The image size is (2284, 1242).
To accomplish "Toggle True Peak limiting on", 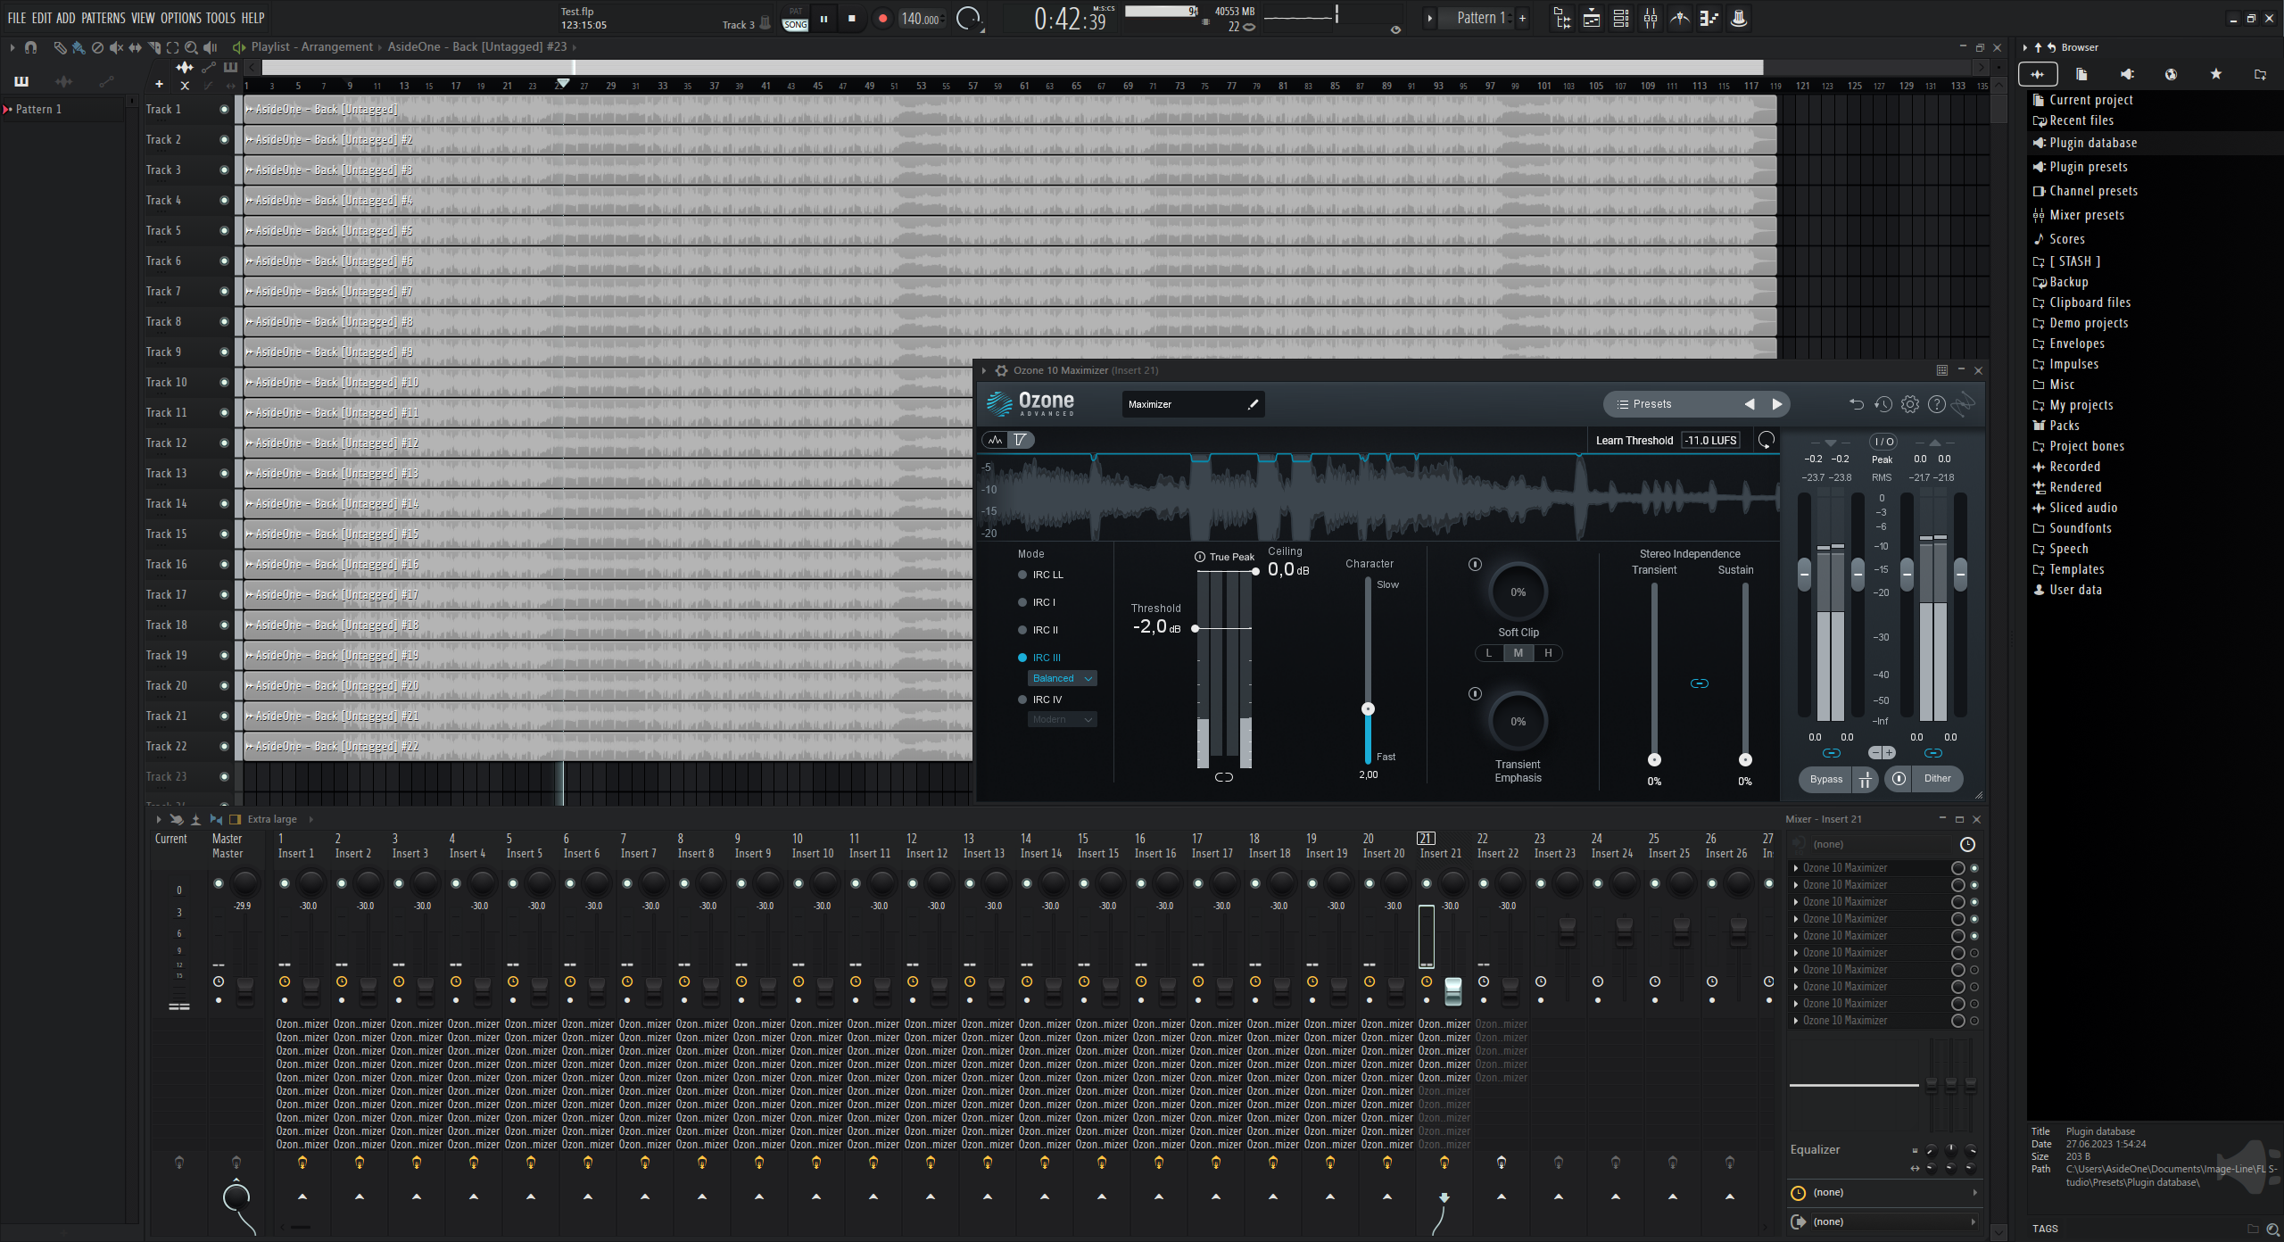I will tap(1200, 557).
